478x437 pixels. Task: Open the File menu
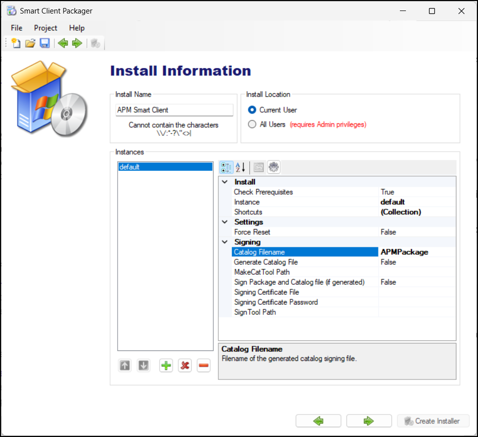click(17, 28)
